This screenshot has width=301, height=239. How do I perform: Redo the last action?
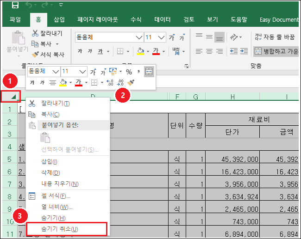point(45,5)
